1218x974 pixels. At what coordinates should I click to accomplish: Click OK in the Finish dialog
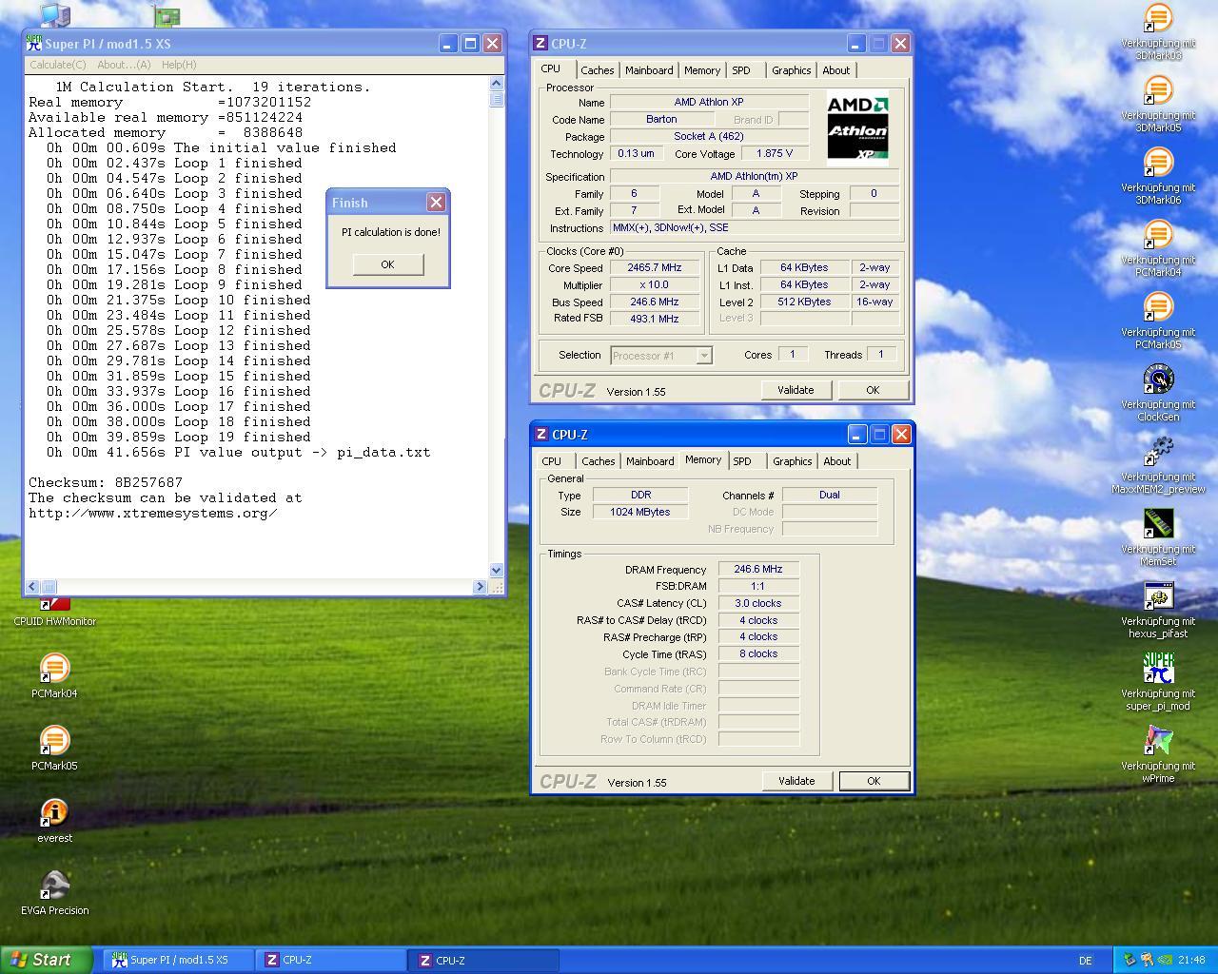pos(387,264)
